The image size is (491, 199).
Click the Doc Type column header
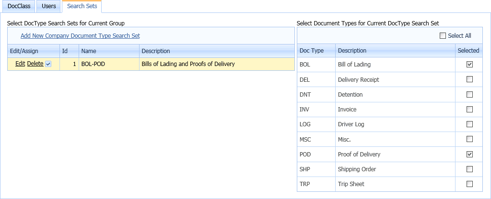point(316,50)
